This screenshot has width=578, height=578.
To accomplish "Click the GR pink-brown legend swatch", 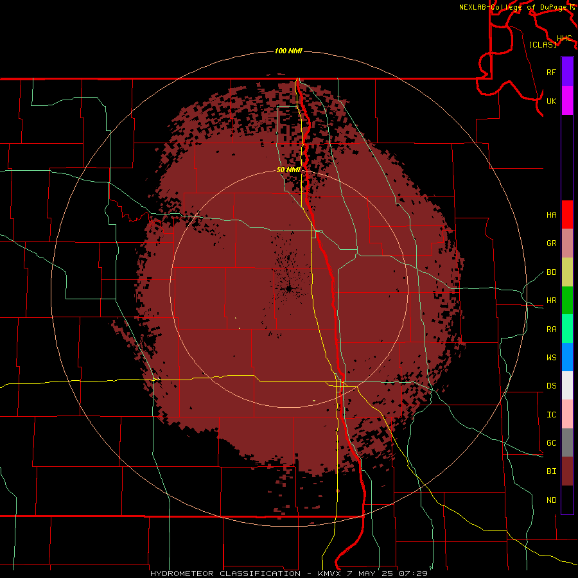I will (567, 243).
